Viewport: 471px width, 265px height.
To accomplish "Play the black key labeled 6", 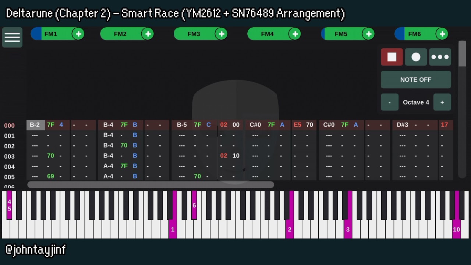I will pyautogui.click(x=194, y=205).
